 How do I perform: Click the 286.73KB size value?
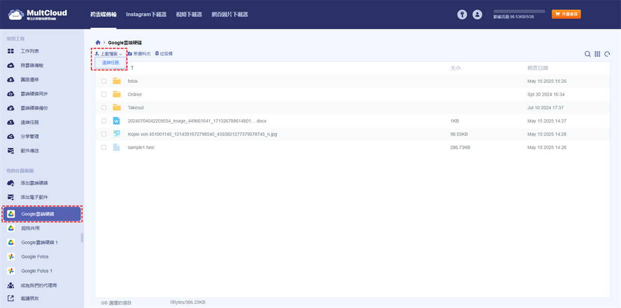tap(460, 147)
